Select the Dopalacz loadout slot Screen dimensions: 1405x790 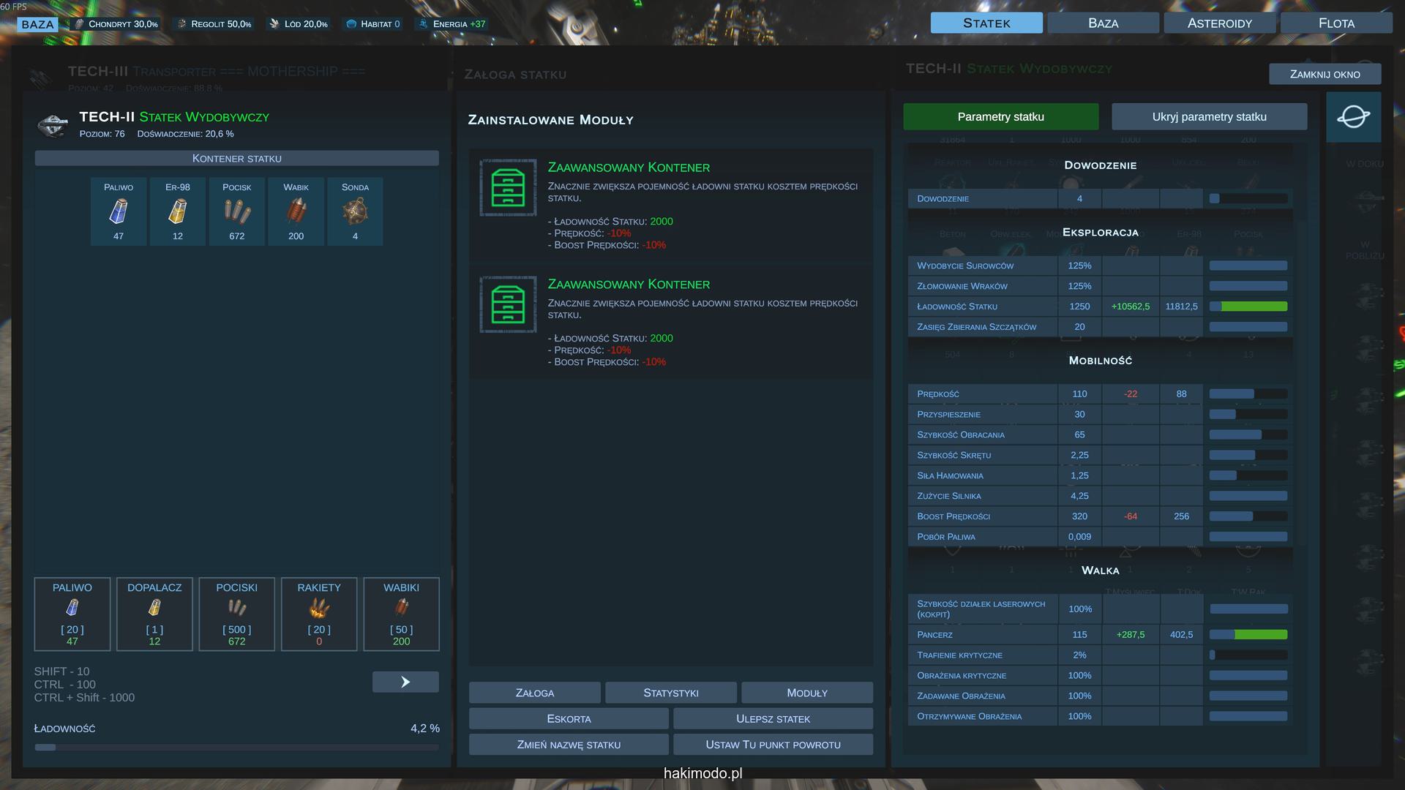pyautogui.click(x=154, y=614)
